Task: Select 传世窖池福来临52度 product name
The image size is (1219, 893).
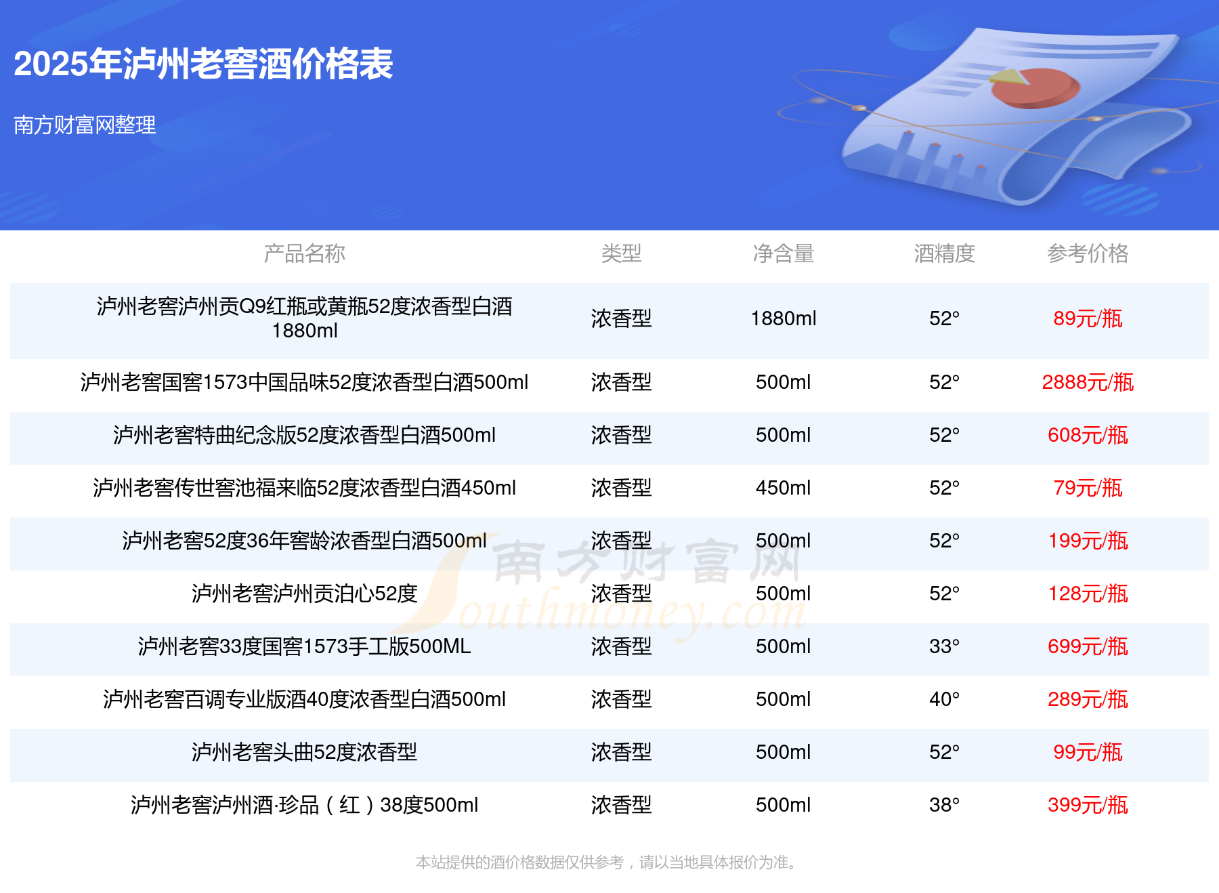Action: click(x=304, y=488)
